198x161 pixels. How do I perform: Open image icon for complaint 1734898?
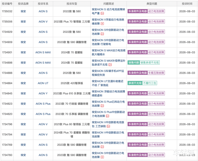click(x=110, y=65)
